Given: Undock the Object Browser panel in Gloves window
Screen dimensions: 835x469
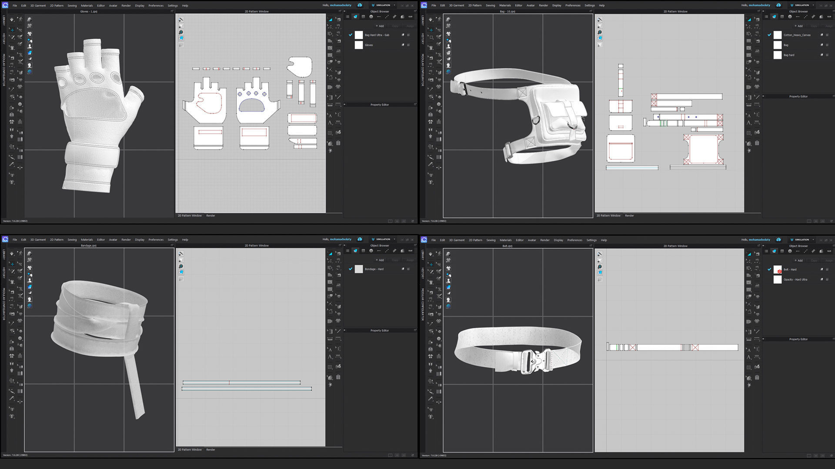Looking at the screenshot, I should (x=415, y=12).
